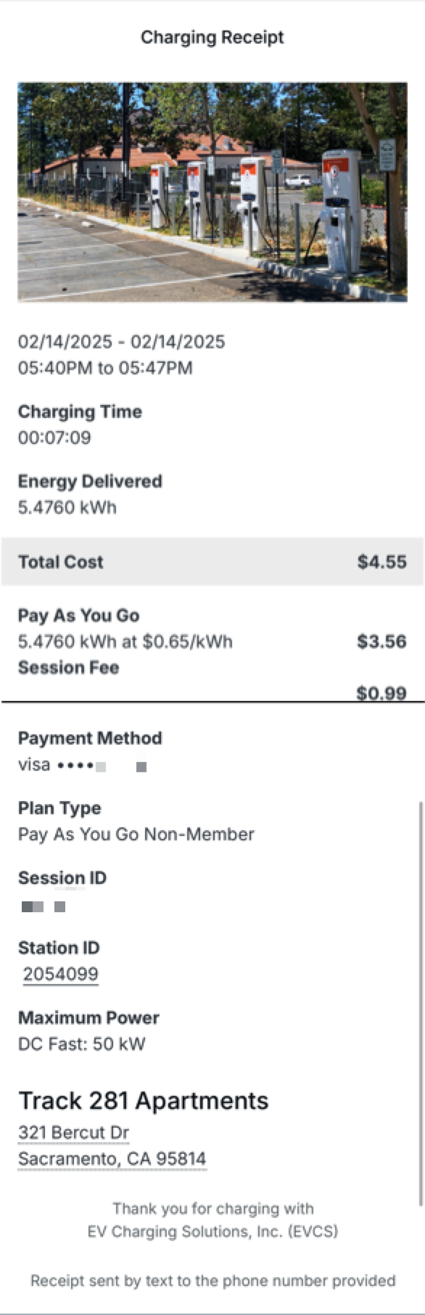Click the vertical scrollbar on the right

click(x=420, y=1003)
